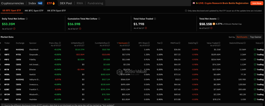The width and height of the screenshot is (265, 106).
Task: Click the -$18.69B GBTC cumulative inflow cell
Action: click(x=106, y=55)
